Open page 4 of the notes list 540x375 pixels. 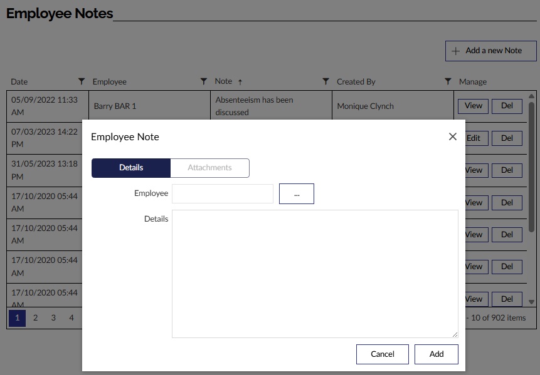(71, 318)
